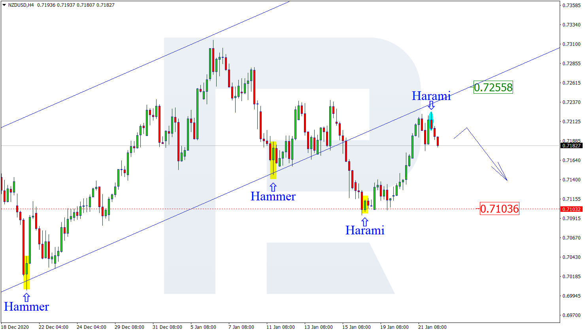Click axis price label 0.71155
This screenshot has height=332, width=585.
(572, 199)
